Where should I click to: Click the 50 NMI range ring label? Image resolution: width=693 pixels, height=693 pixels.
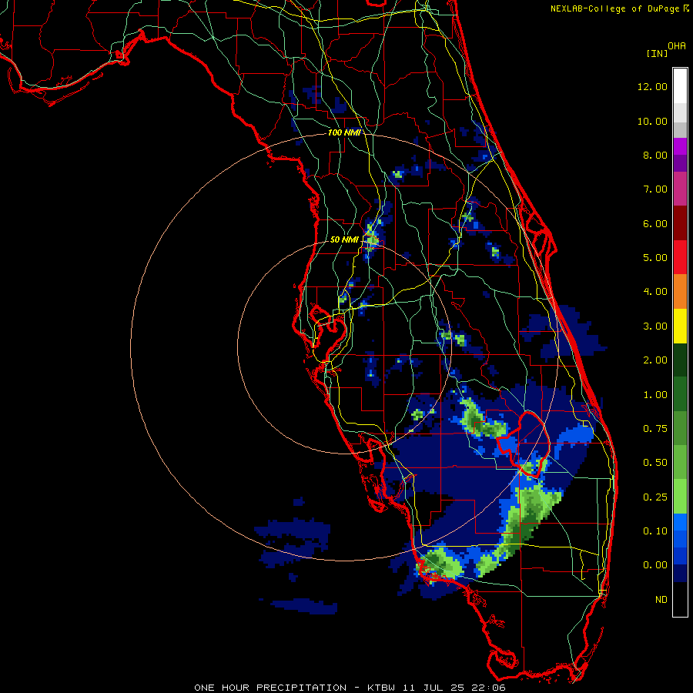click(x=344, y=239)
